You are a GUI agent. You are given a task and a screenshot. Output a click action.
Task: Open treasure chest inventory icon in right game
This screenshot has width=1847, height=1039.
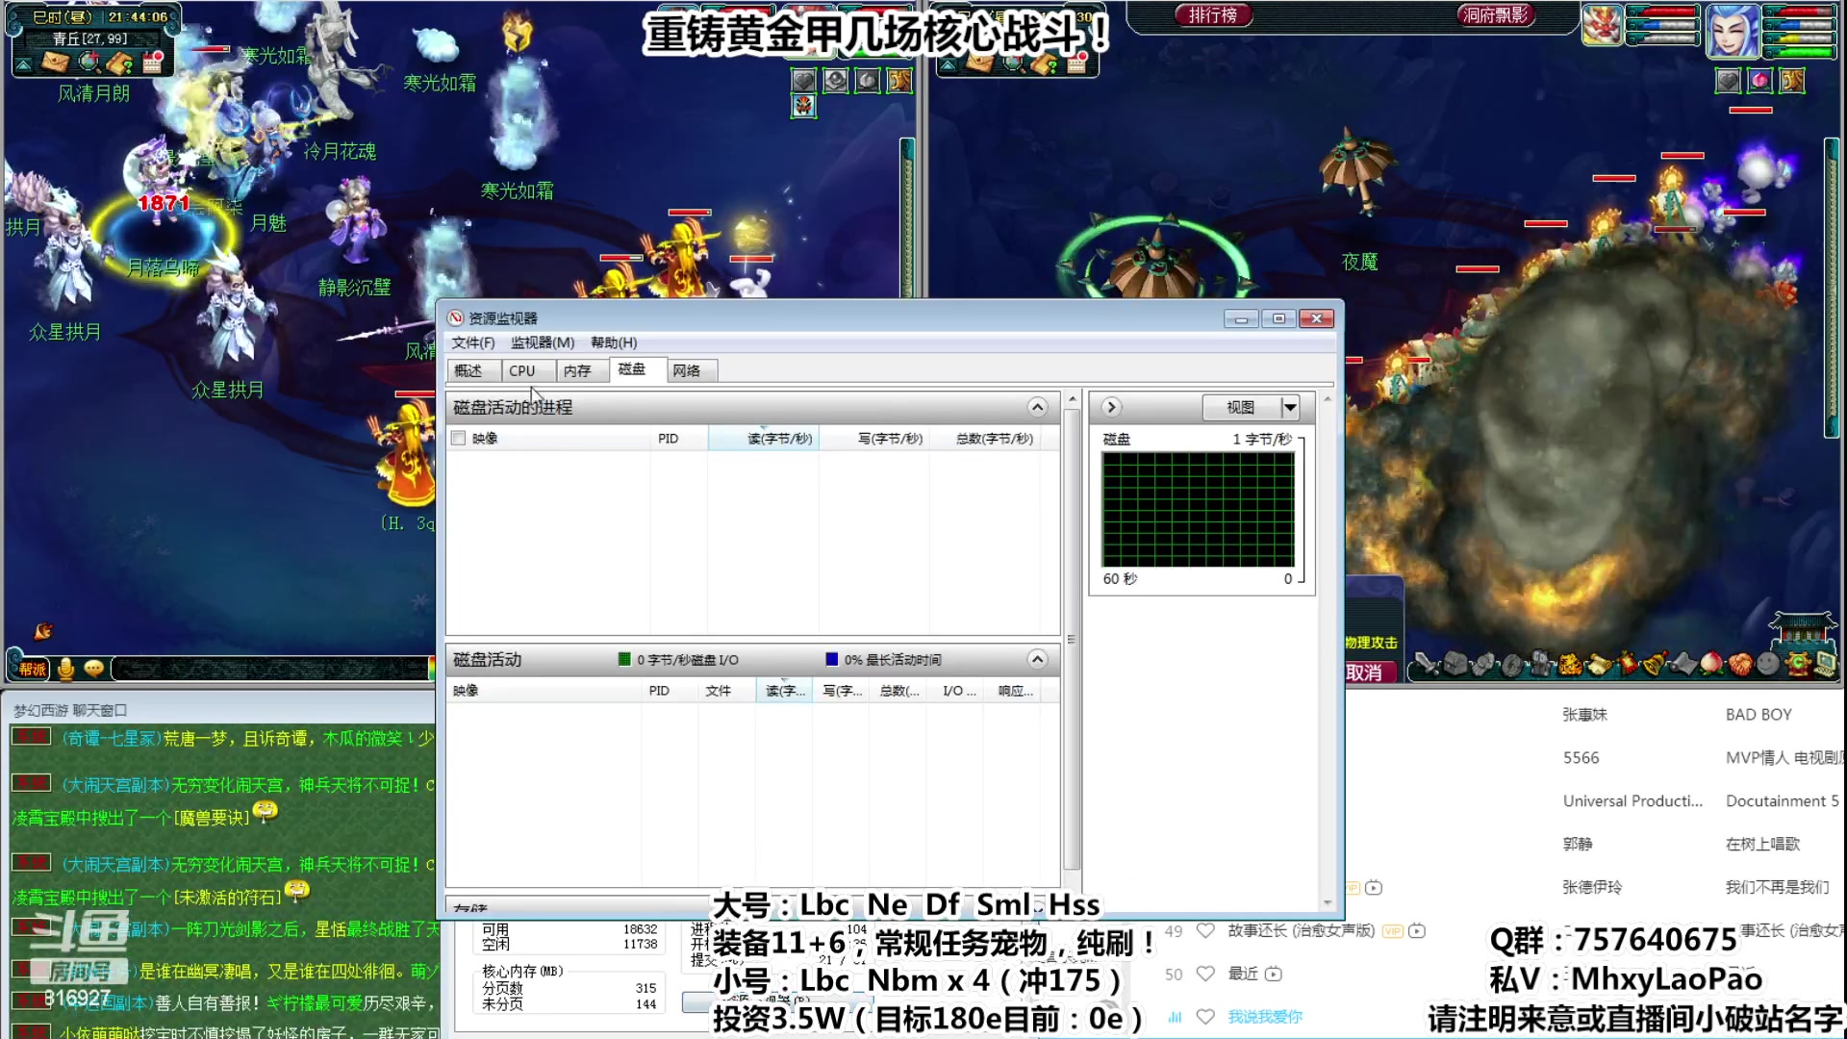point(1455,664)
